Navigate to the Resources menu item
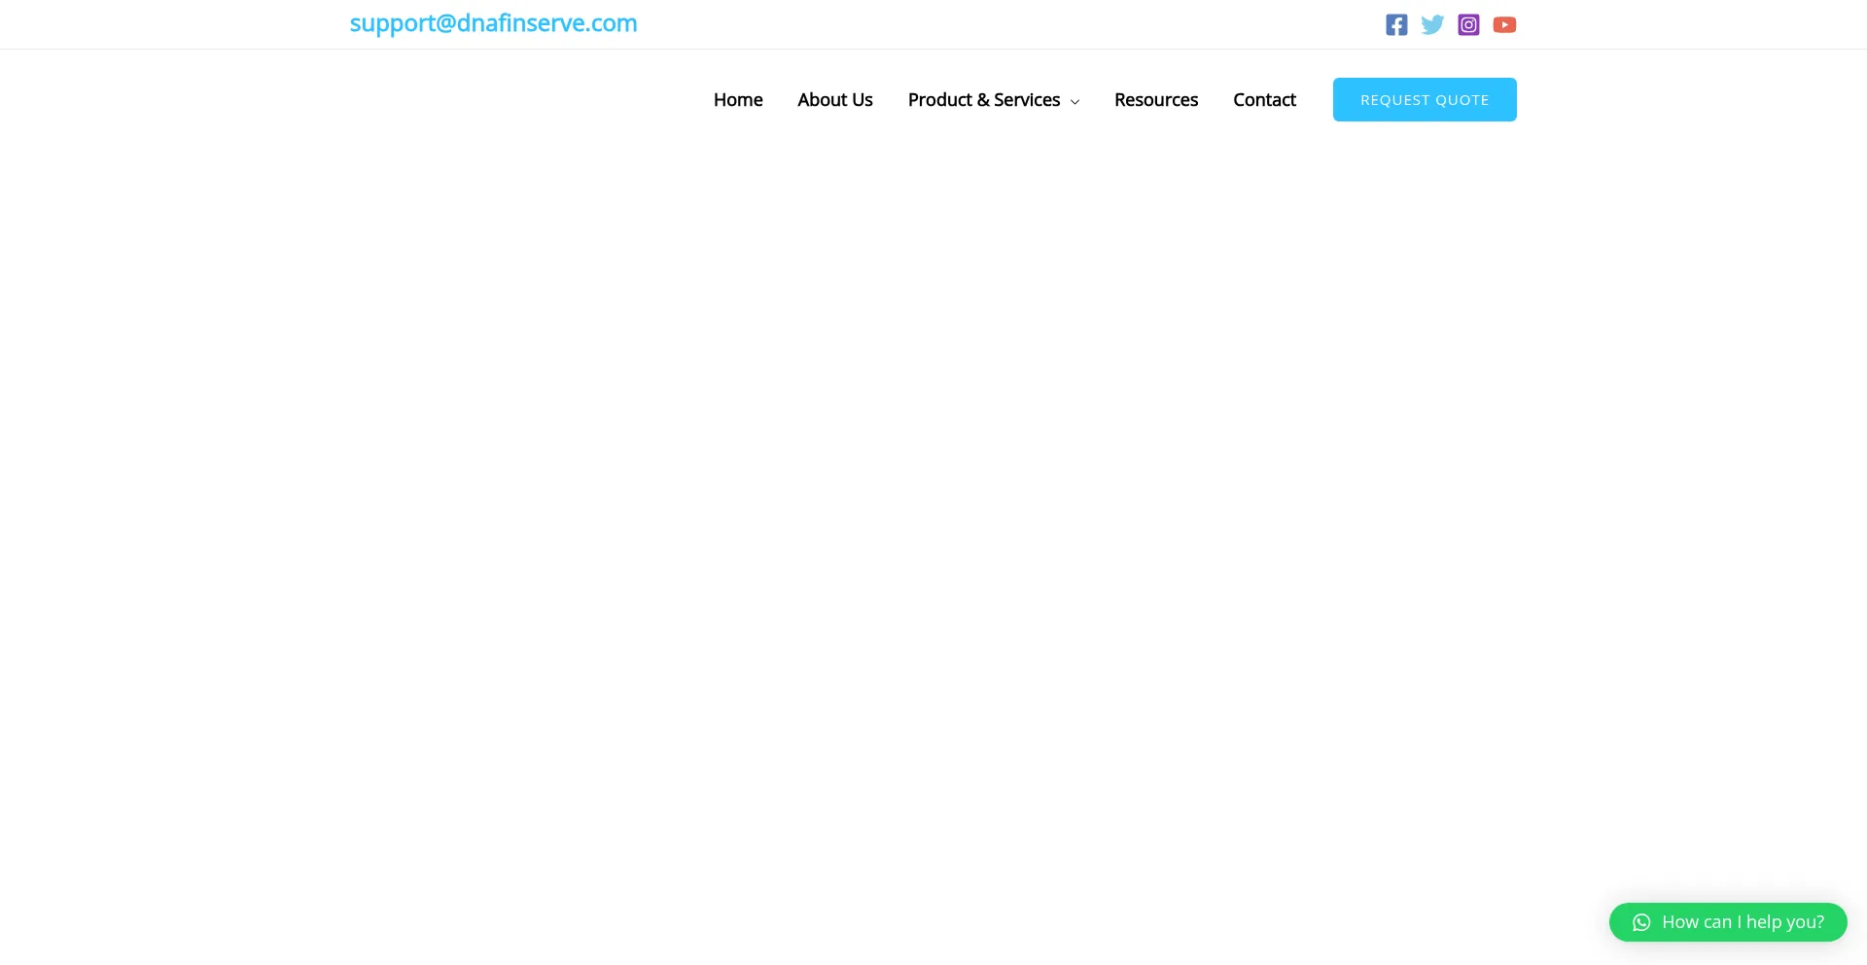 pos(1156,99)
